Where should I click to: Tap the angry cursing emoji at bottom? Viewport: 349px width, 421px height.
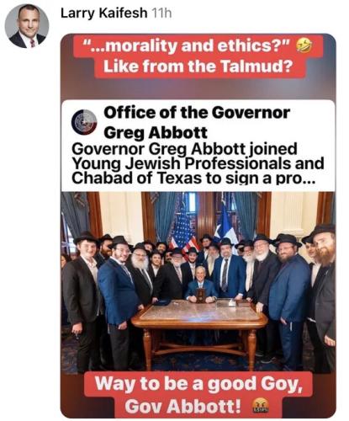click(x=261, y=406)
